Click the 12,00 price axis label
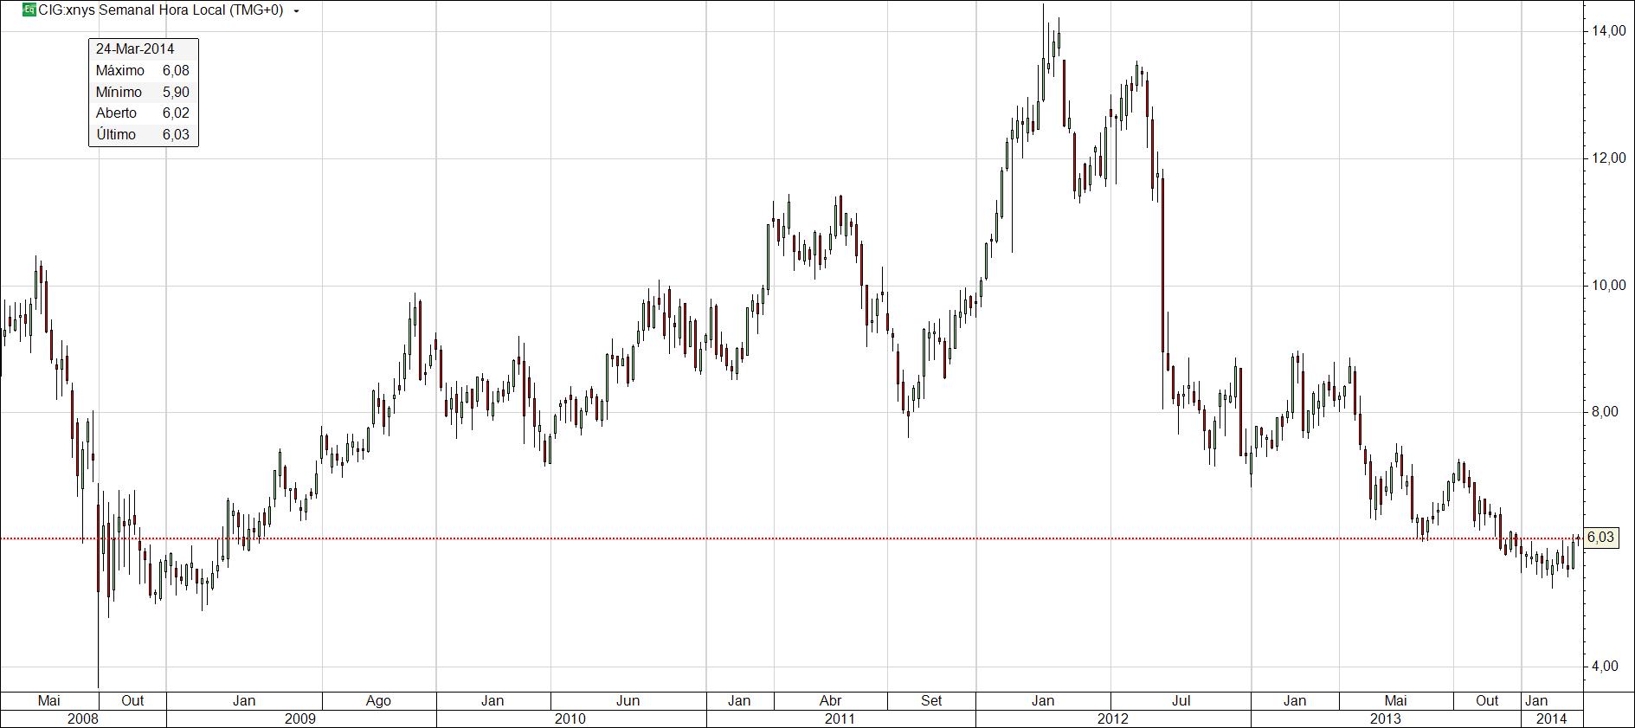Image resolution: width=1635 pixels, height=728 pixels. 1609,158
